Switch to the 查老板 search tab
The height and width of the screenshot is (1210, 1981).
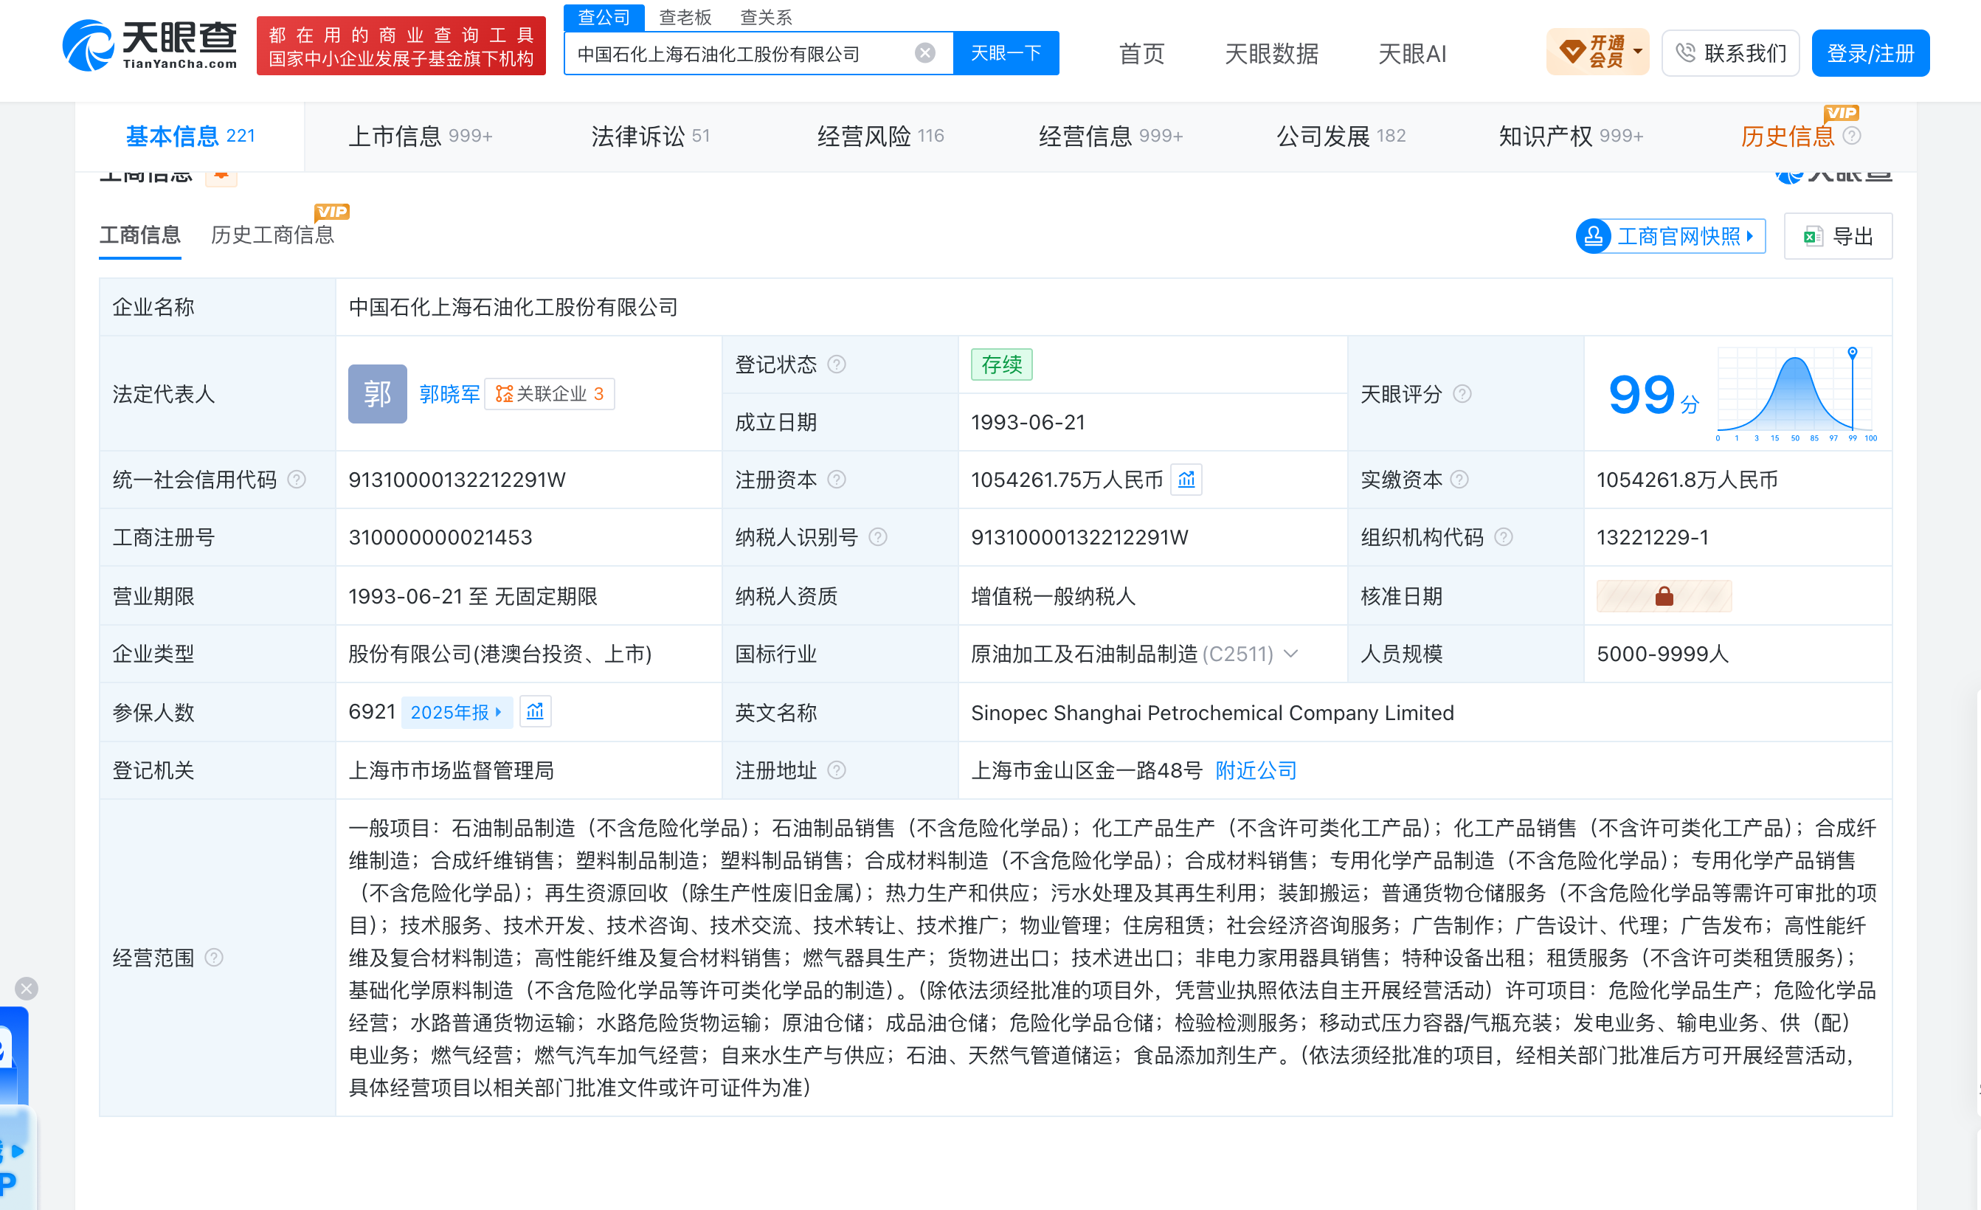pyautogui.click(x=685, y=17)
